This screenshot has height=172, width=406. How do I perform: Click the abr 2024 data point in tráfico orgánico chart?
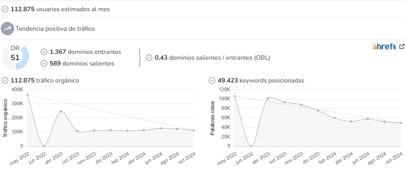[x=144, y=130]
